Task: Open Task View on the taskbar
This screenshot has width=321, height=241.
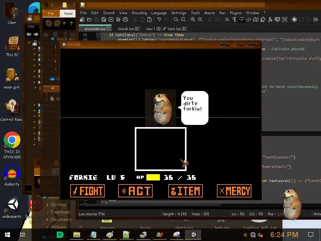Action: click(x=23, y=235)
